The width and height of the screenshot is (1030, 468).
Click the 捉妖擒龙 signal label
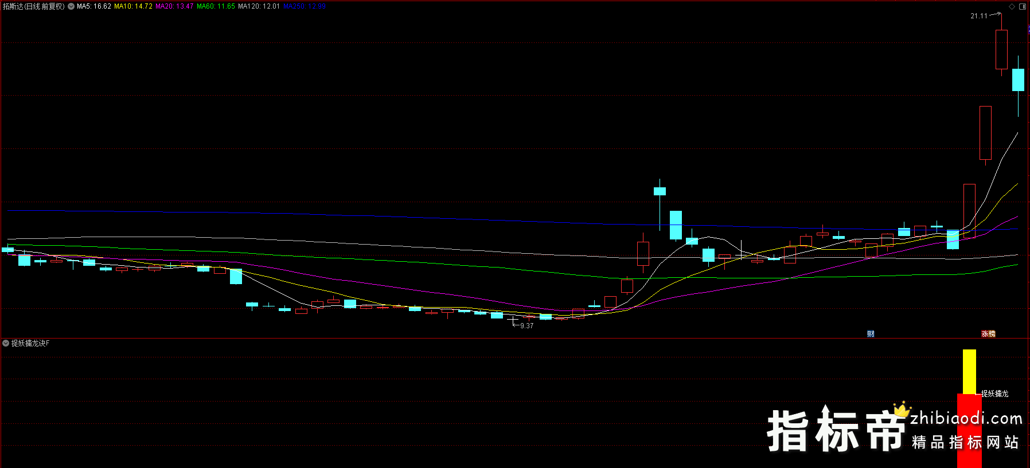click(x=994, y=394)
